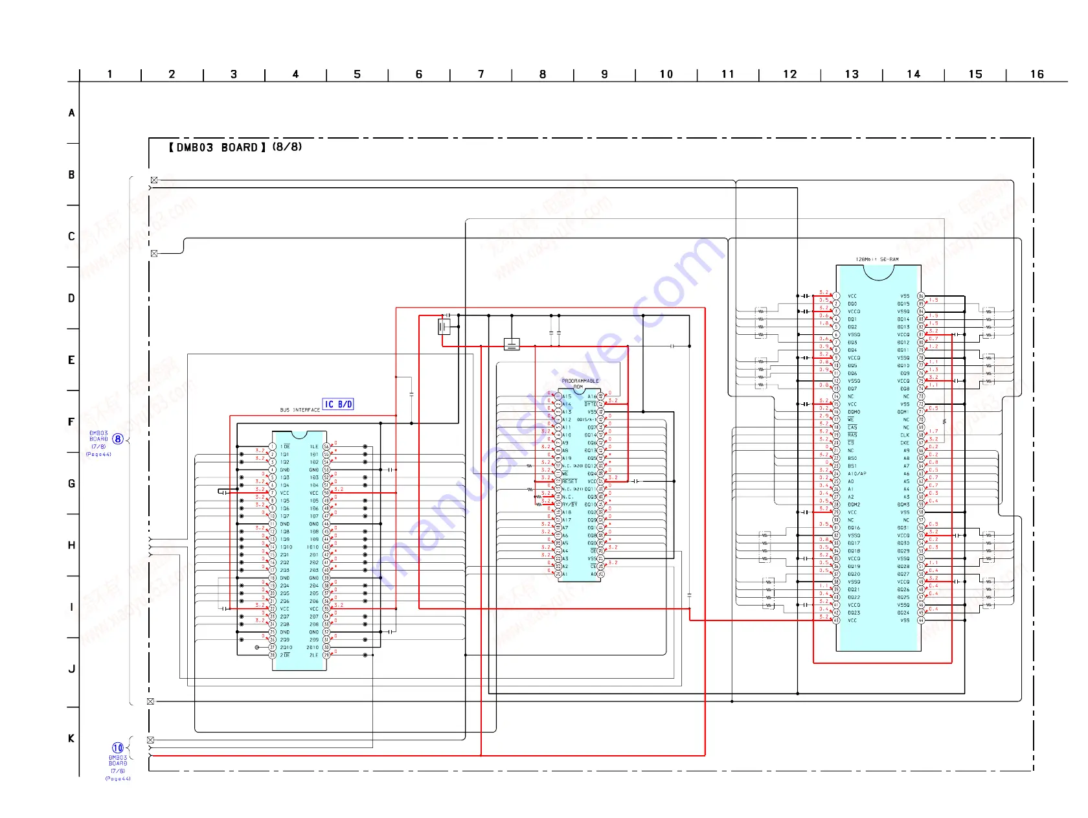The height and width of the screenshot is (818, 1088).
Task: Click row header I
Action: click(x=72, y=608)
